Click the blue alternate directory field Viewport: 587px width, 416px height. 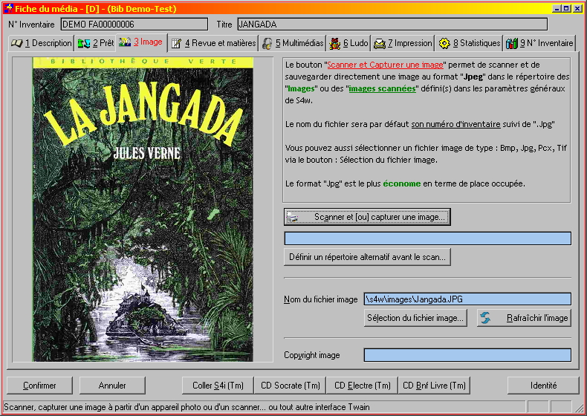428,238
